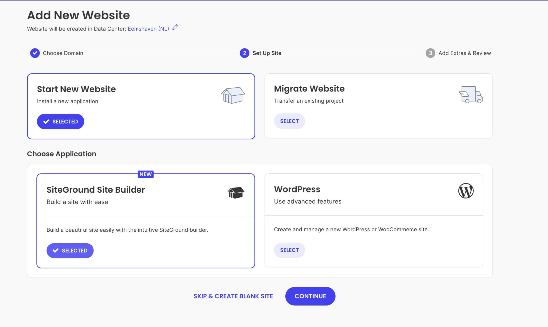Click 'Install a new application' text
Image resolution: width=548 pixels, height=327 pixels.
point(68,101)
